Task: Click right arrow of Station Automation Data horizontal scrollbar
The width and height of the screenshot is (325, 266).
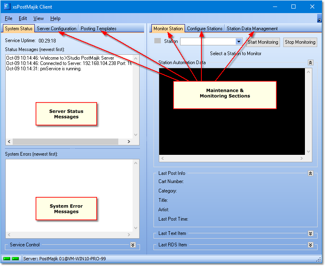Action: tap(302, 158)
